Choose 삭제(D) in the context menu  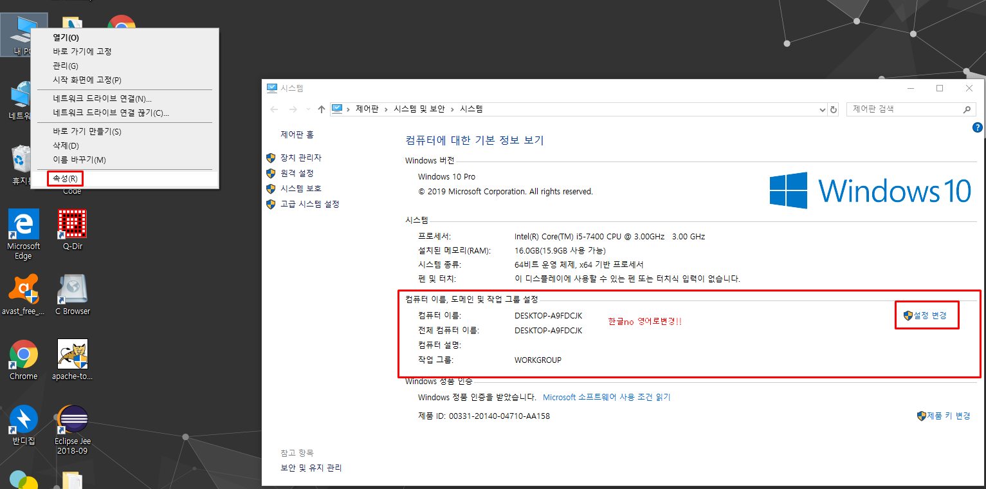(125, 145)
